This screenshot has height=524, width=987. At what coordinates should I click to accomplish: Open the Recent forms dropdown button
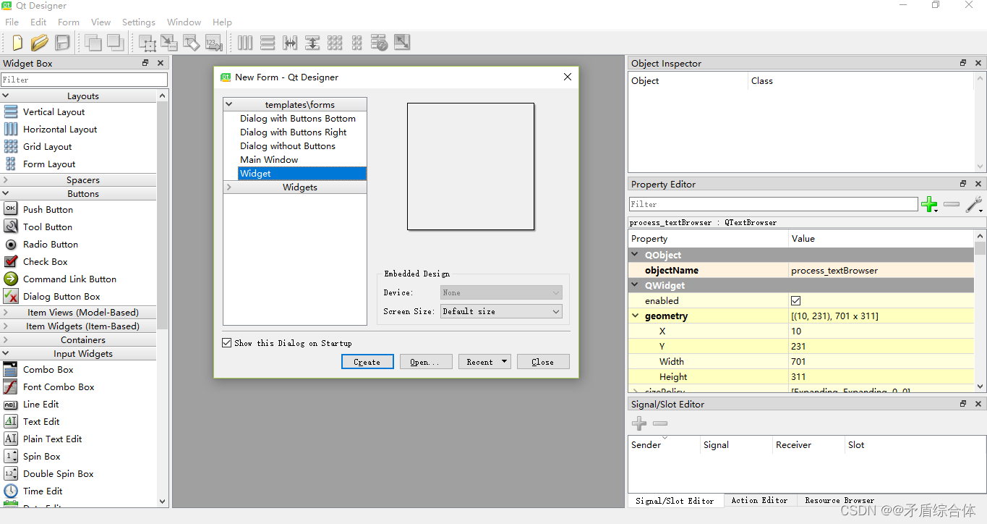484,362
